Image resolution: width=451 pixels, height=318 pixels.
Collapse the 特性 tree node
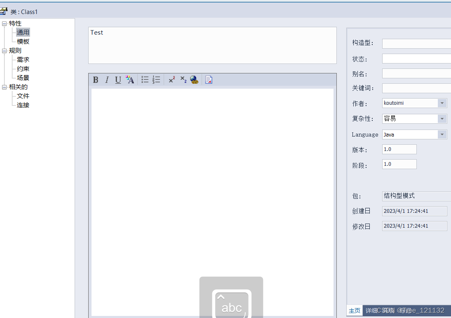pyautogui.click(x=4, y=24)
